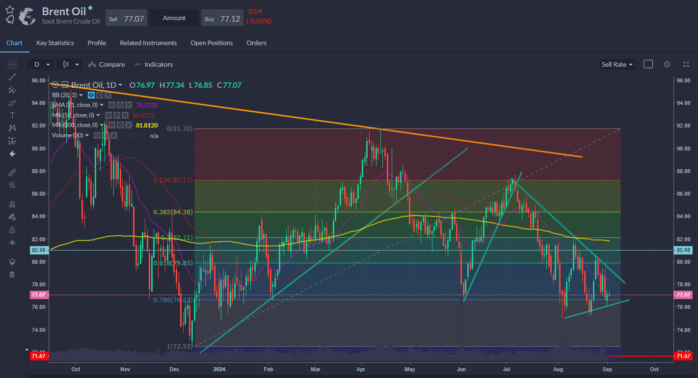Open chart settings gear icon
The height and width of the screenshot is (378, 698).
coord(667,64)
